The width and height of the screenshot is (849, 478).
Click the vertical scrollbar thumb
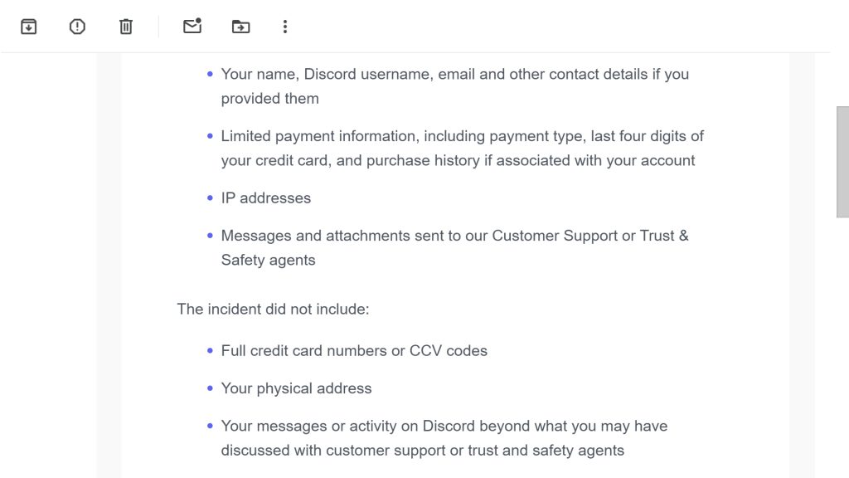tap(842, 160)
